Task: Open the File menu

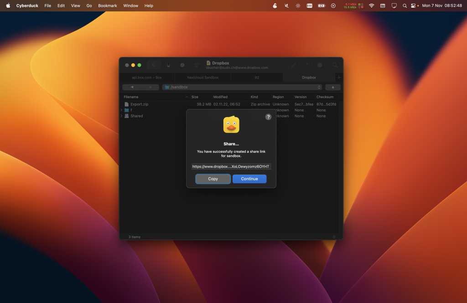Action: (47, 5)
